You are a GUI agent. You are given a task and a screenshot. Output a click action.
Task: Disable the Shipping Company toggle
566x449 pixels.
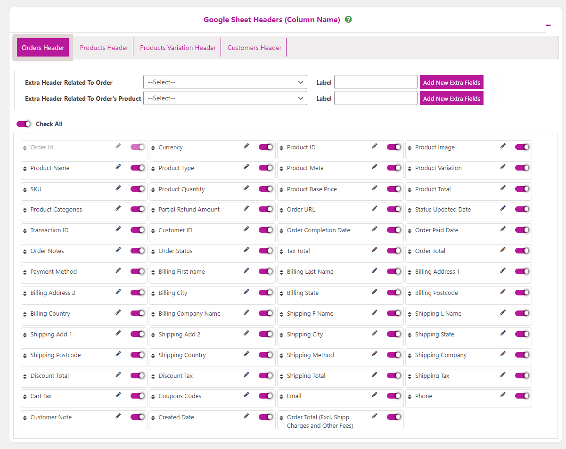tap(522, 355)
